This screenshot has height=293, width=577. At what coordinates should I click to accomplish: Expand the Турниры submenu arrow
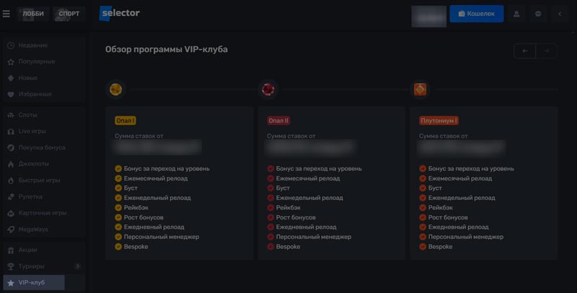click(77, 266)
